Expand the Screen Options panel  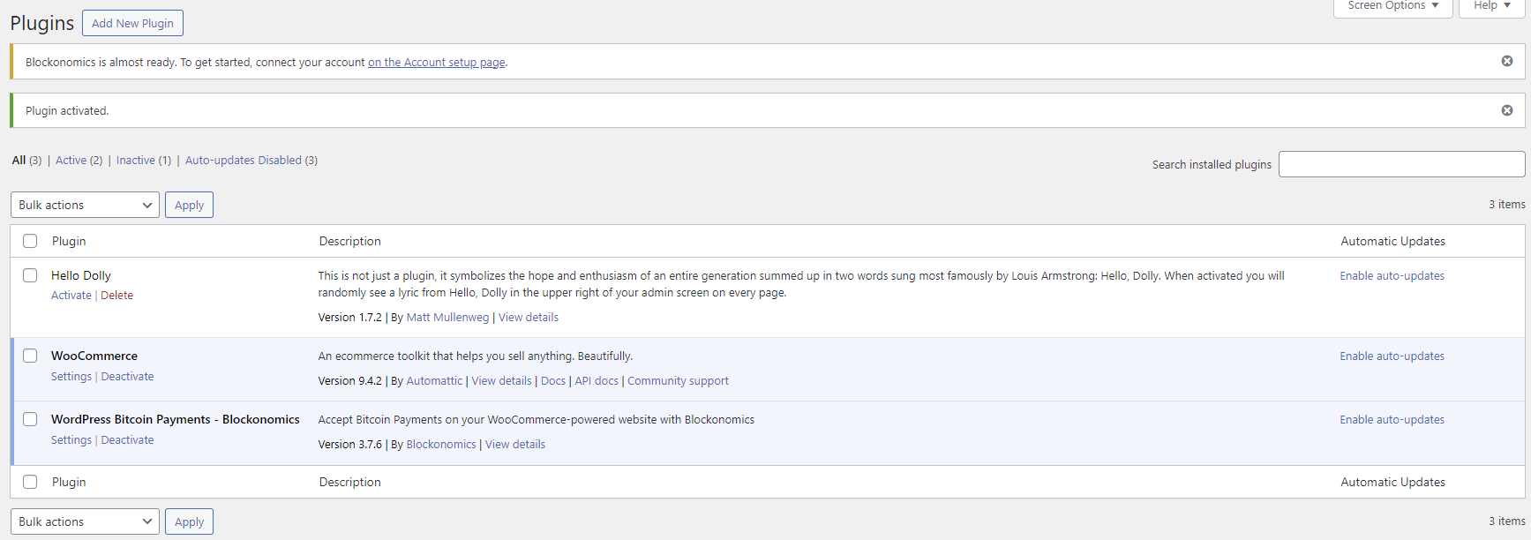point(1392,6)
